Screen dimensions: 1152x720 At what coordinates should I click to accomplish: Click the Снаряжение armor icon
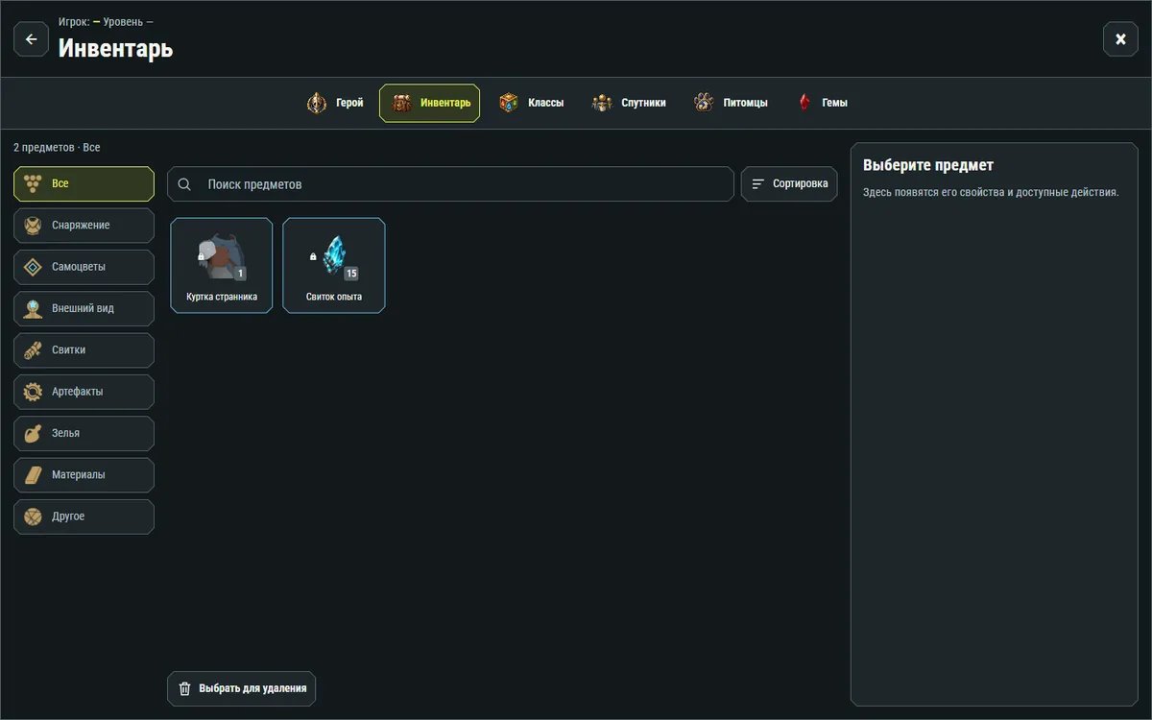coord(34,226)
